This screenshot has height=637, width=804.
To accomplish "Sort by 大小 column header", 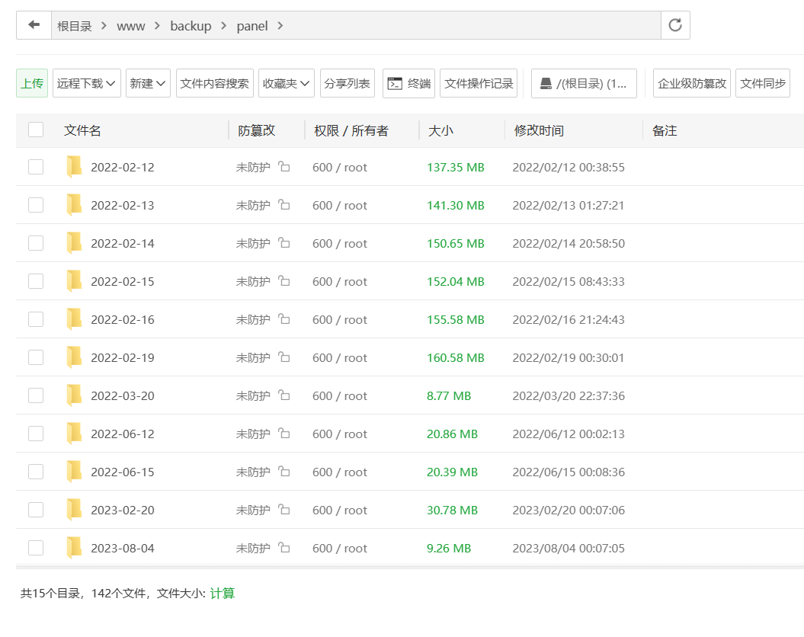I will tap(440, 130).
